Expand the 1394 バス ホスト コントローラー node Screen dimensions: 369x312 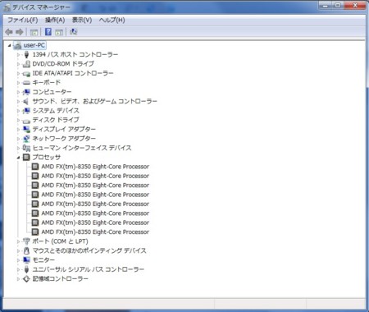pos(18,55)
